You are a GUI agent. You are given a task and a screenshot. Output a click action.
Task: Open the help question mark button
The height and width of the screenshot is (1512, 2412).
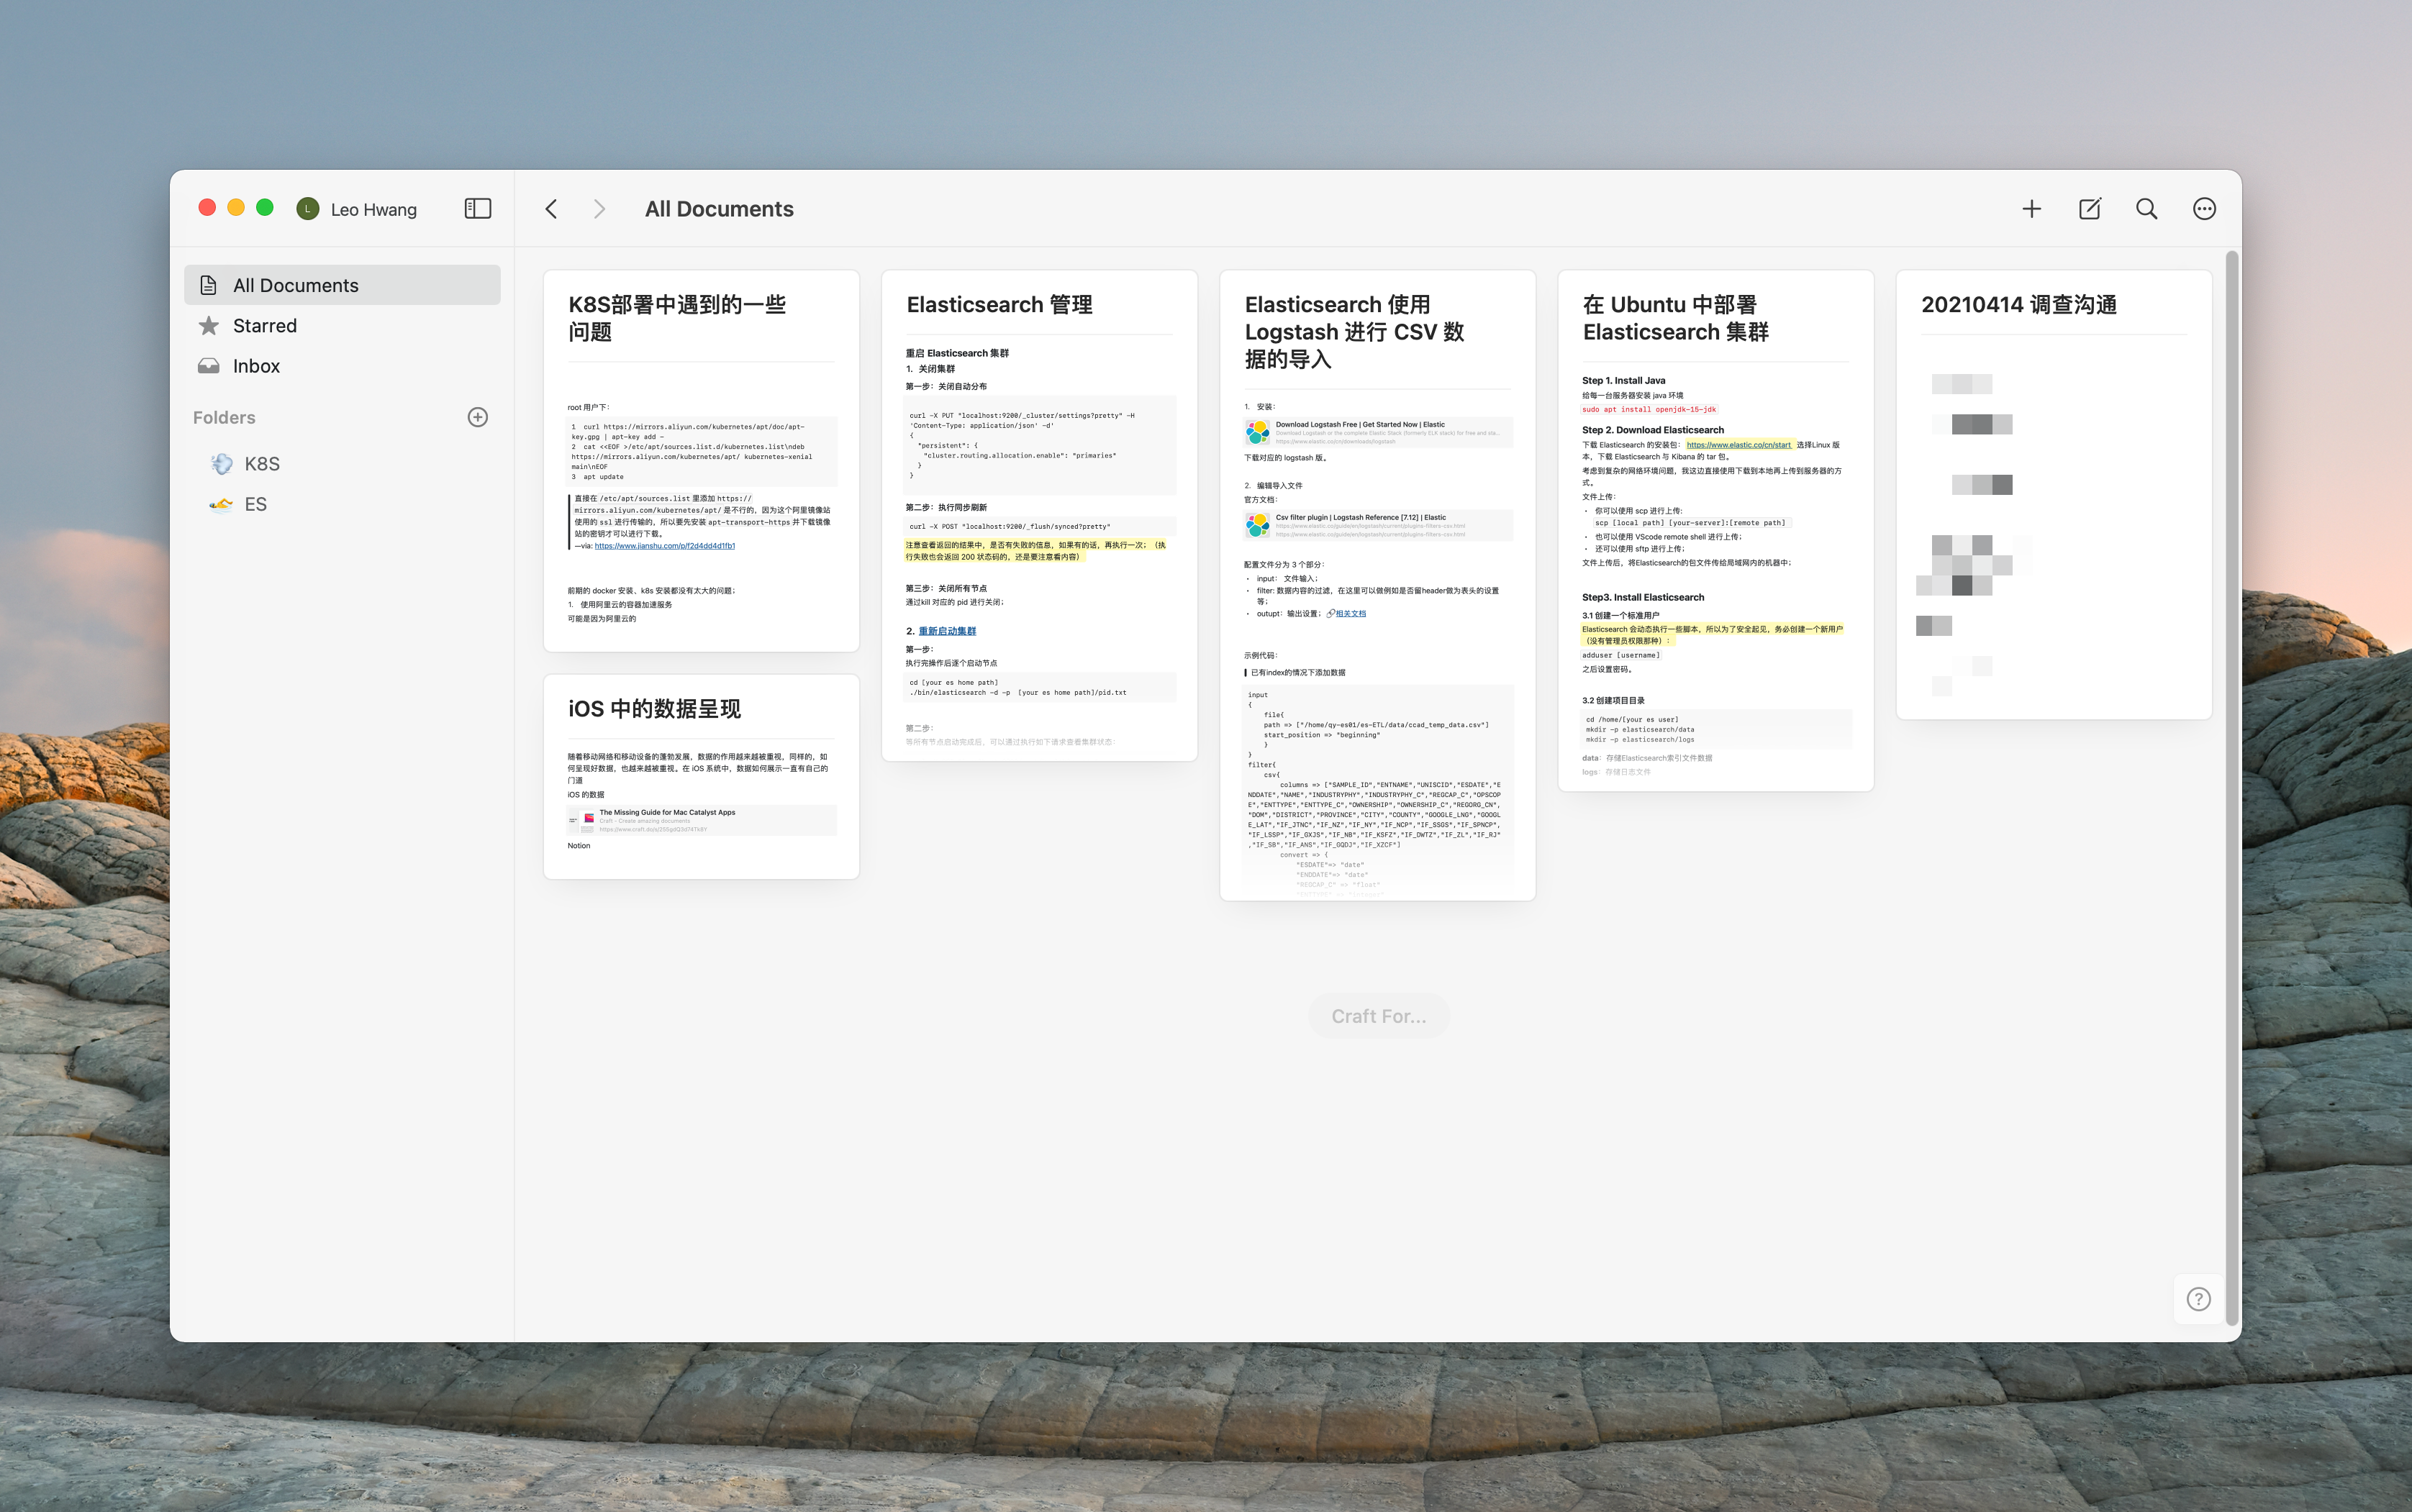coord(2198,1299)
